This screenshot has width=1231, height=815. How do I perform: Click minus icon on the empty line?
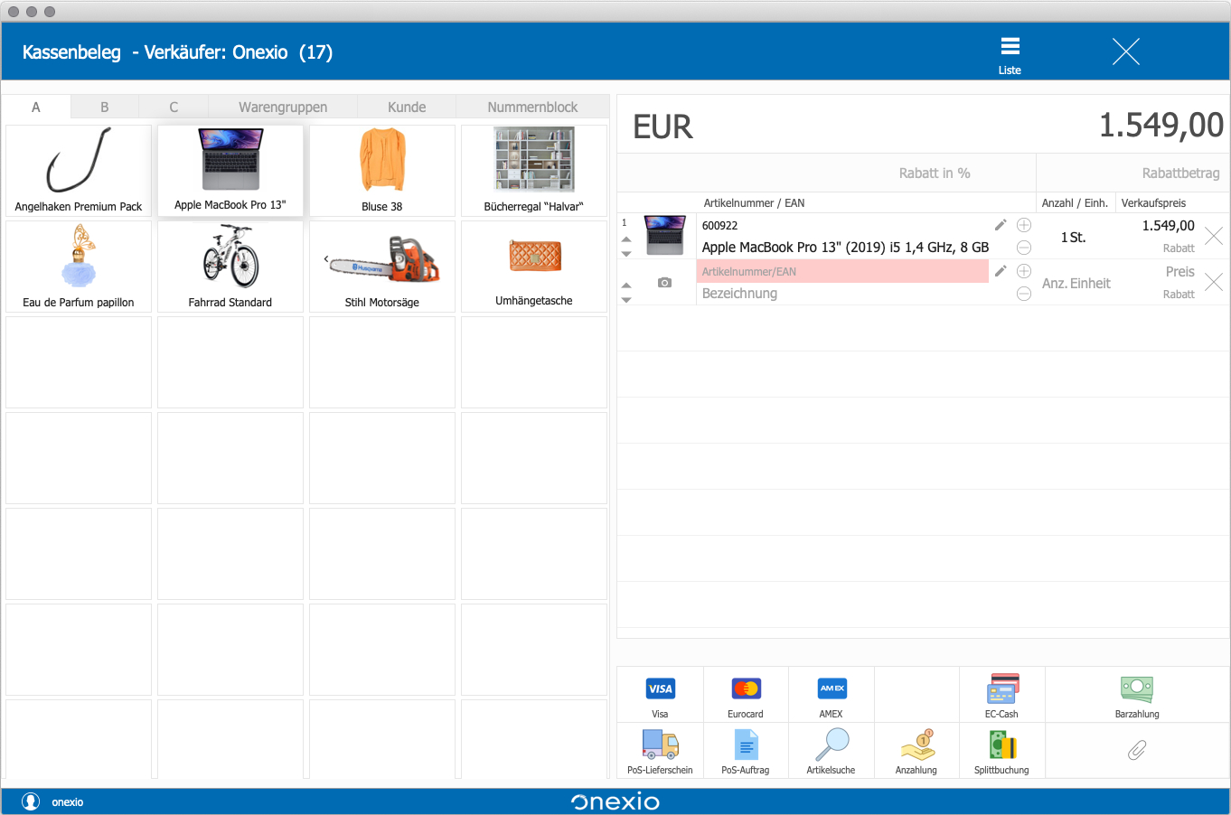(1024, 294)
